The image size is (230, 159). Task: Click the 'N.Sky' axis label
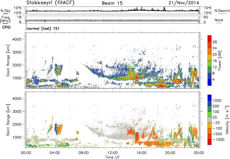5,11
